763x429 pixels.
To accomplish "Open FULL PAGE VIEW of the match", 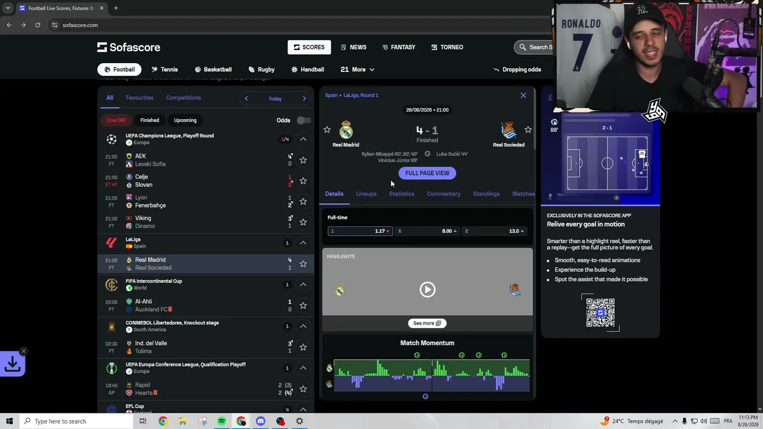I will (x=427, y=173).
